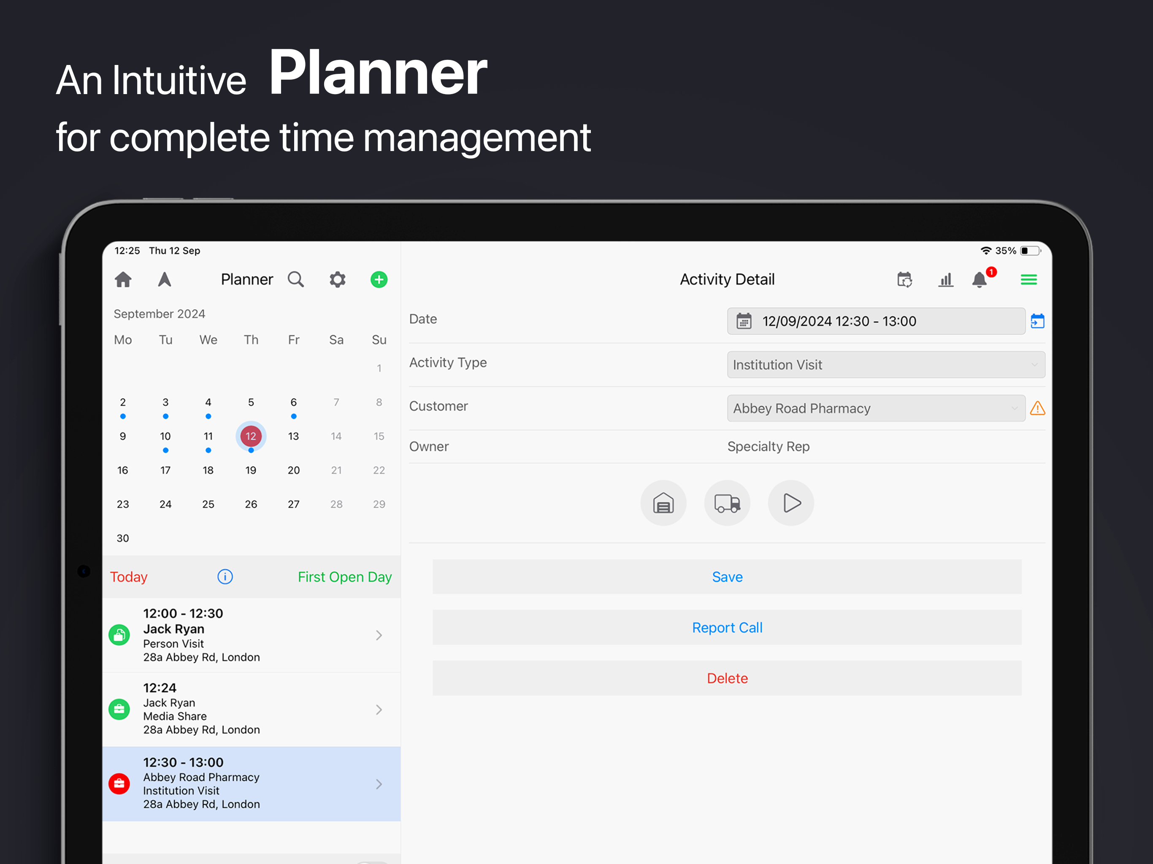Open Planner settings gear
The width and height of the screenshot is (1153, 864).
337,280
